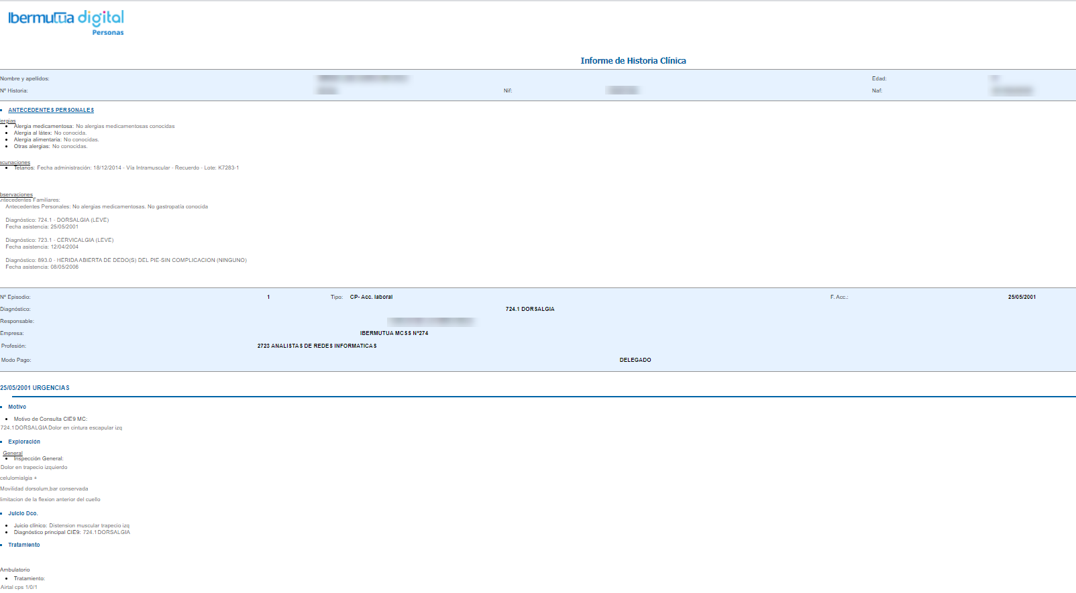Click the IBERMUTUA MCSS N°274 company value

(394, 333)
